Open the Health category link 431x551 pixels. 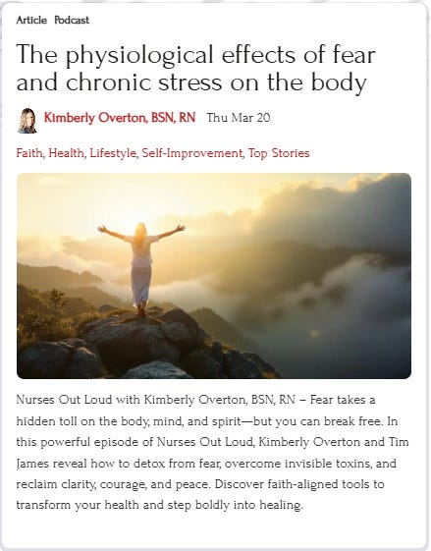[67, 153]
